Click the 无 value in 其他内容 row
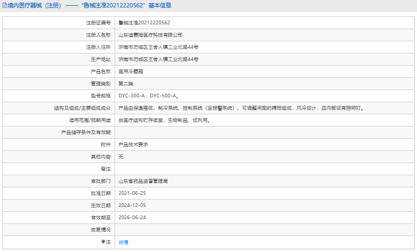Screen dimensions: 417x252 click(121, 157)
